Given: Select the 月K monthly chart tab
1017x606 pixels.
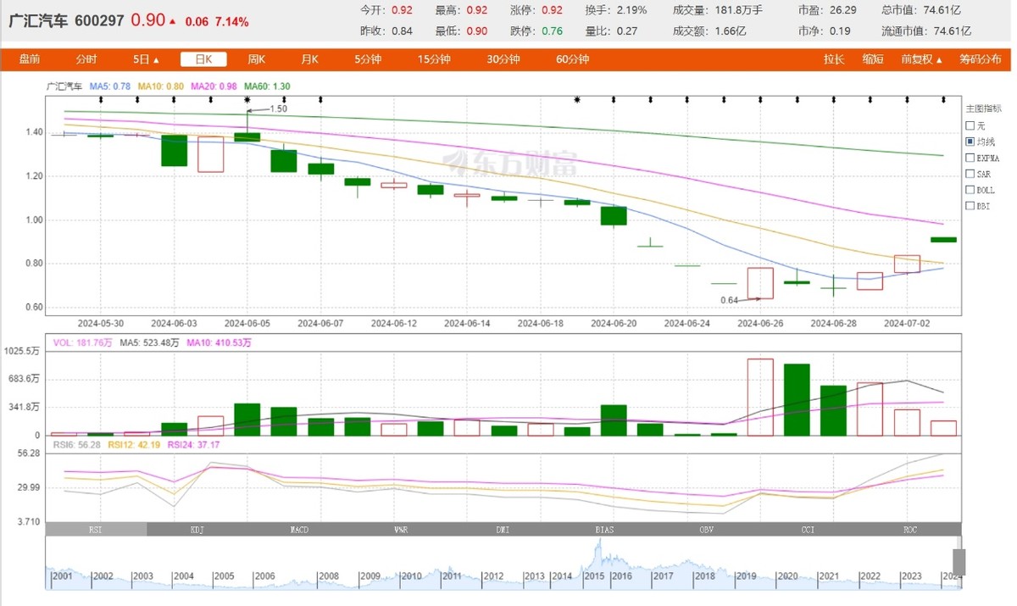Looking at the screenshot, I should coord(309,59).
